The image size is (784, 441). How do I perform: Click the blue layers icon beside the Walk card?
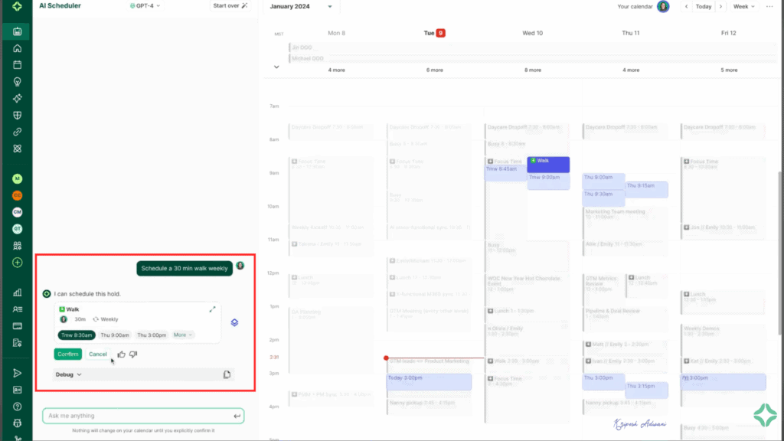pos(234,322)
